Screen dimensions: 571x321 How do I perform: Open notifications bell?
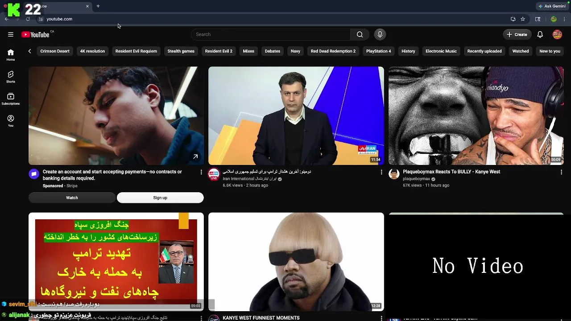coord(540,34)
